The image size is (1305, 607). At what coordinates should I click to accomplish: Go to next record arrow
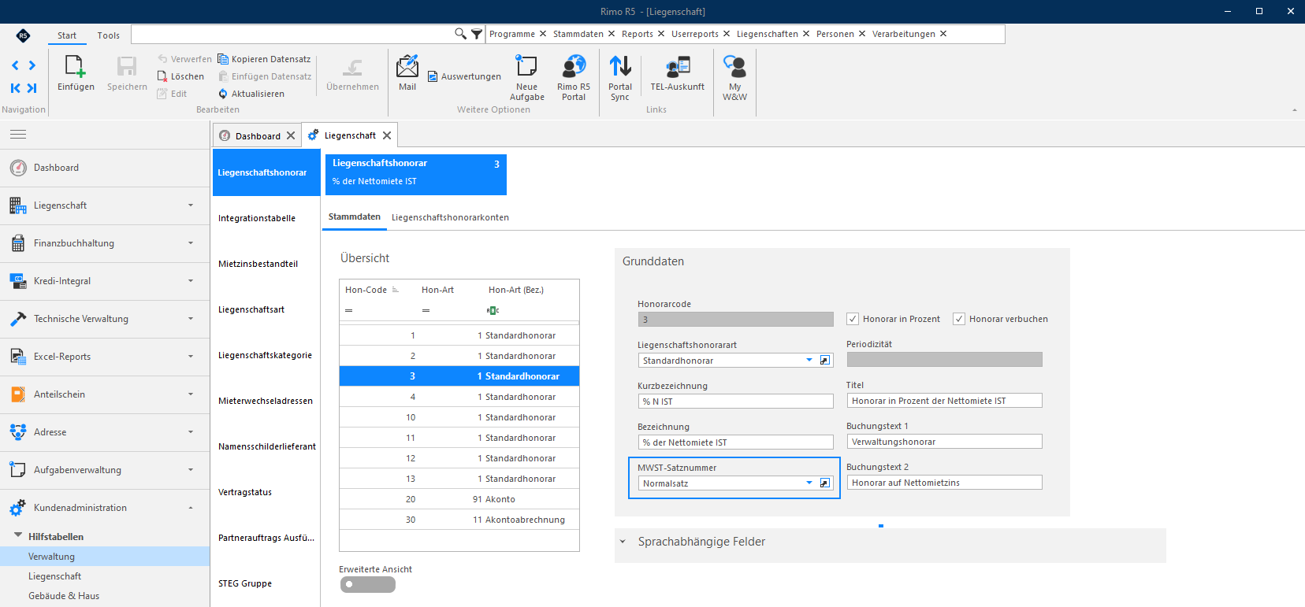coord(32,65)
